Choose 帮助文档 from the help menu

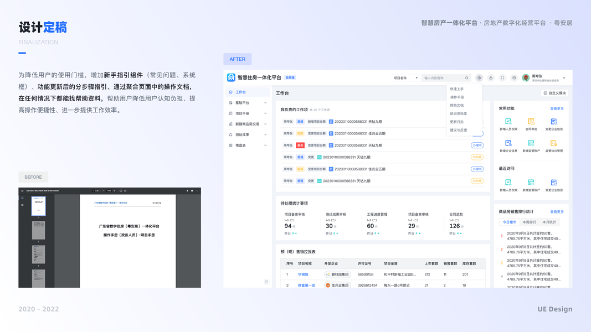pyautogui.click(x=457, y=105)
